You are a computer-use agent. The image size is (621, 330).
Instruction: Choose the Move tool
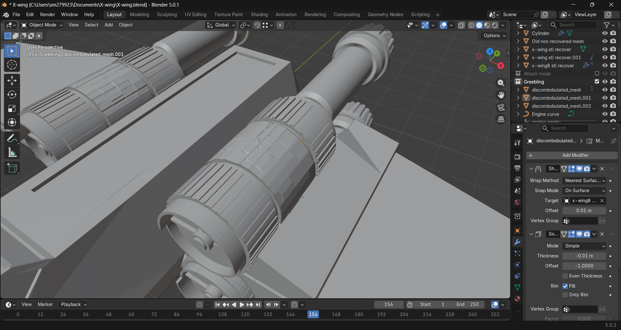point(12,81)
